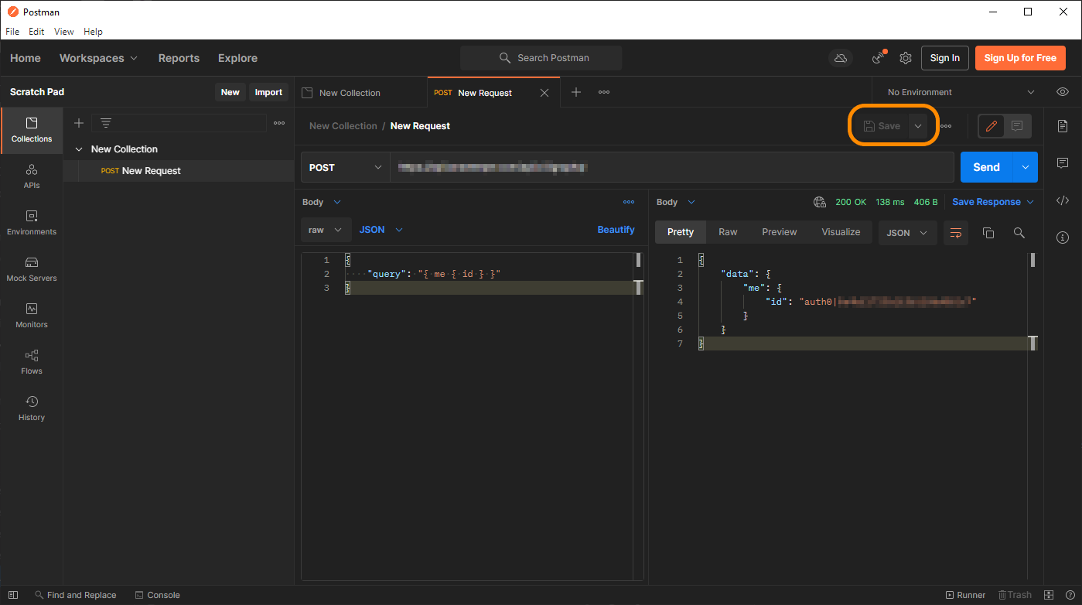Open the request Body section dropdown
Viewport: 1082px width, 605px height.
pos(322,202)
